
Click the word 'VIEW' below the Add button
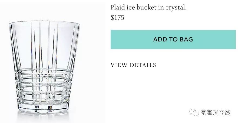pyautogui.click(x=119, y=65)
